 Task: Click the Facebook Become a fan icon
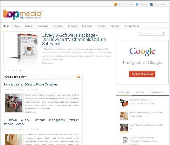point(152,4)
